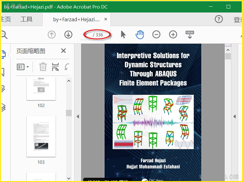
Task: Click the thumbnail panel scrollbar handle
Action: [x=69, y=113]
